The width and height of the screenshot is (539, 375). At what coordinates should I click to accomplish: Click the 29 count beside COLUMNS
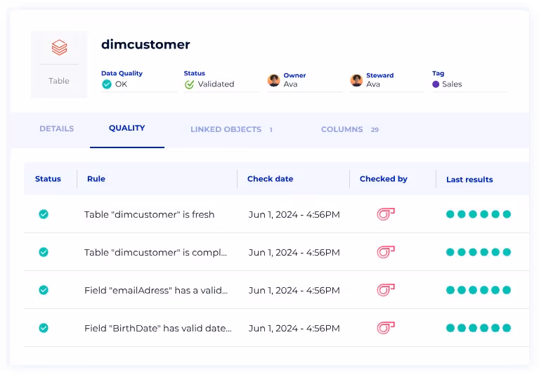click(x=375, y=130)
